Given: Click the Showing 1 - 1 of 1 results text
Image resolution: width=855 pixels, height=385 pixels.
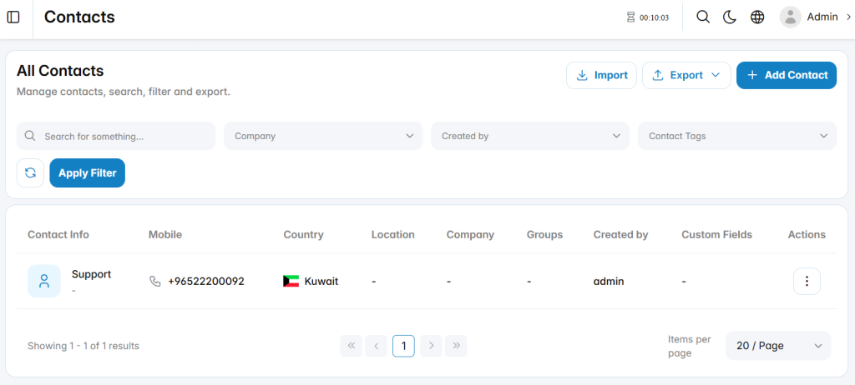Looking at the screenshot, I should [83, 346].
